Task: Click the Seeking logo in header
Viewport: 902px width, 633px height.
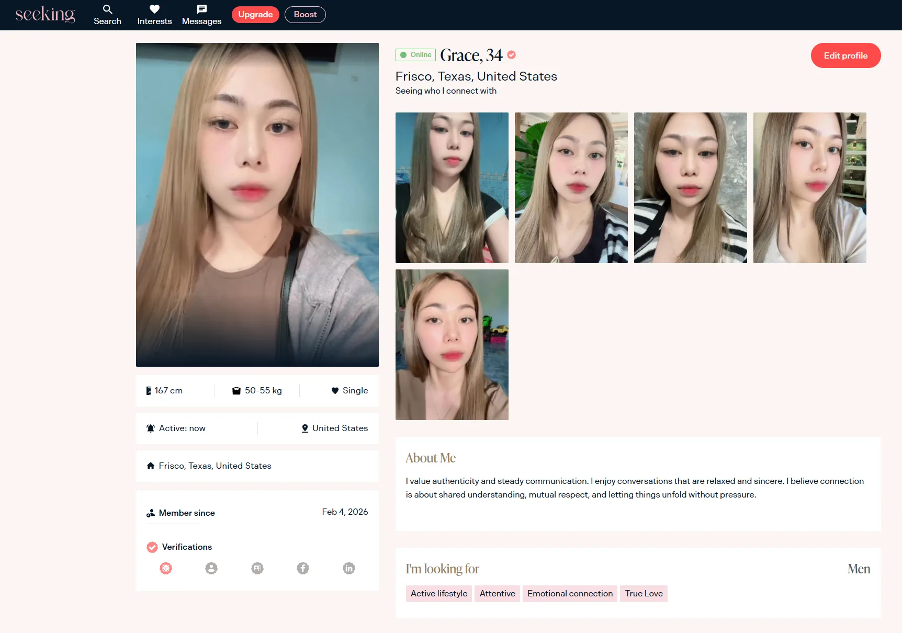Action: pos(45,15)
